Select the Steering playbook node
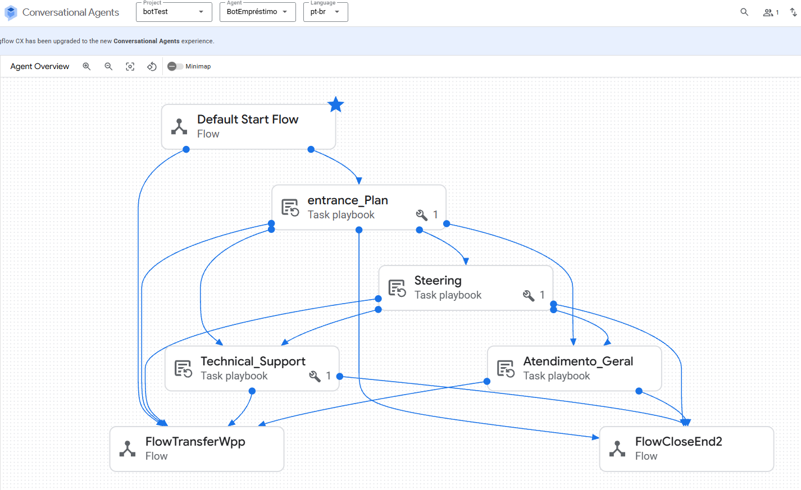The height and width of the screenshot is (490, 801). (466, 287)
